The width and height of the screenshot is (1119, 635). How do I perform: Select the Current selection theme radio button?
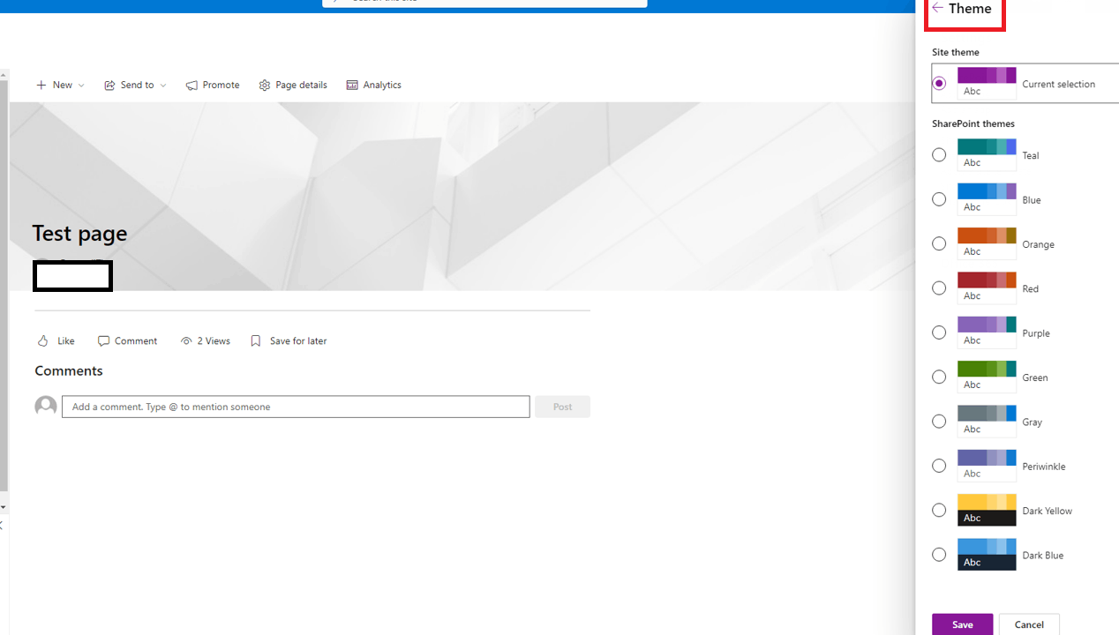[939, 83]
